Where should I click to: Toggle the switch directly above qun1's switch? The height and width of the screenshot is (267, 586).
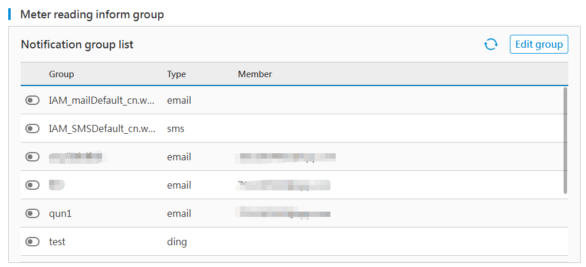[x=32, y=185]
